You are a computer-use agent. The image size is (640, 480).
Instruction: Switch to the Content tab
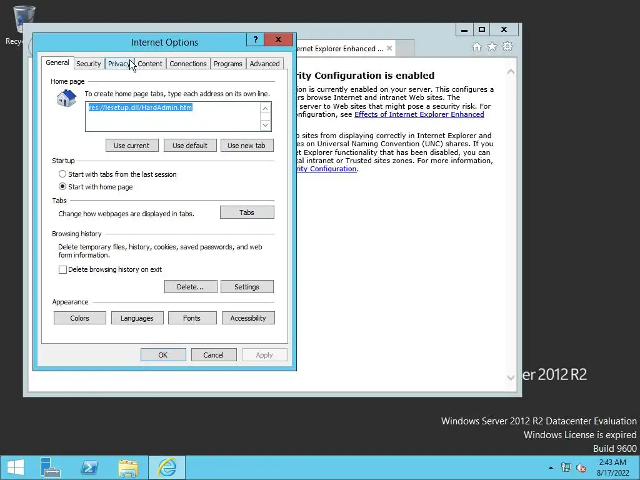tap(150, 64)
